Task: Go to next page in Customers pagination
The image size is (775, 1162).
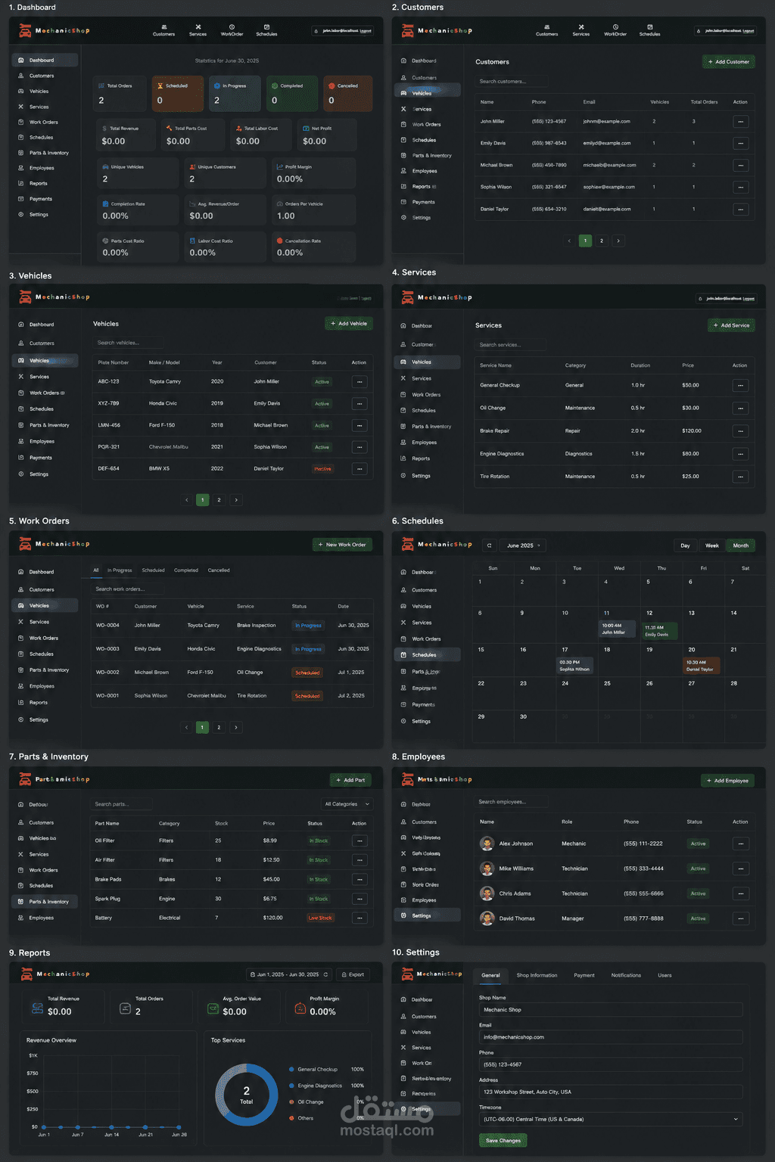Action: (x=618, y=241)
